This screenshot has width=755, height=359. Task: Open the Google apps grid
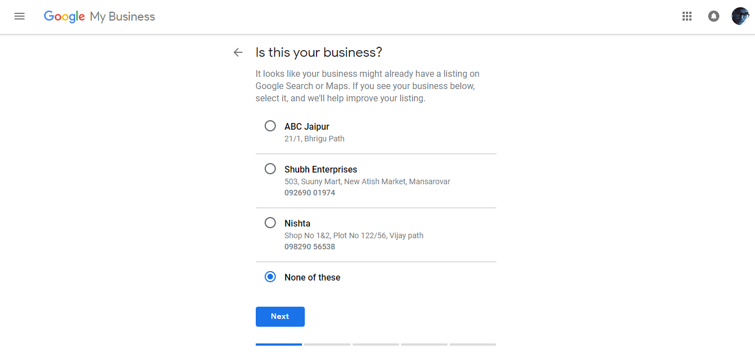coord(687,17)
